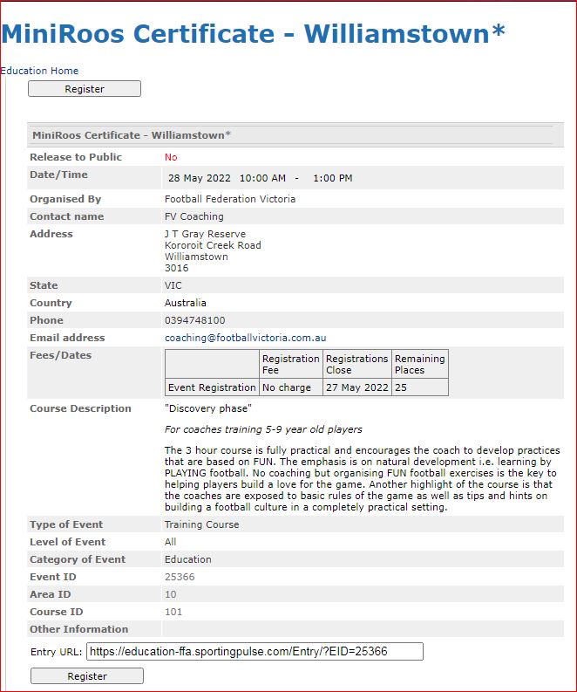Select Event ID value '25366'

pos(180,577)
